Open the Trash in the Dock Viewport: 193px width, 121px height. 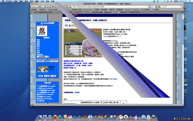tap(153, 117)
